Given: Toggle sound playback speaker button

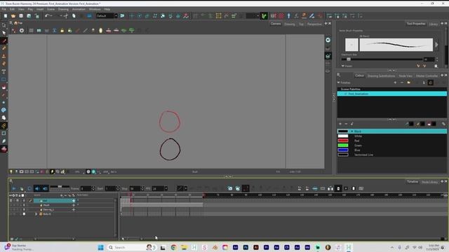Looking at the screenshot, I should pyautogui.click(x=37, y=188).
